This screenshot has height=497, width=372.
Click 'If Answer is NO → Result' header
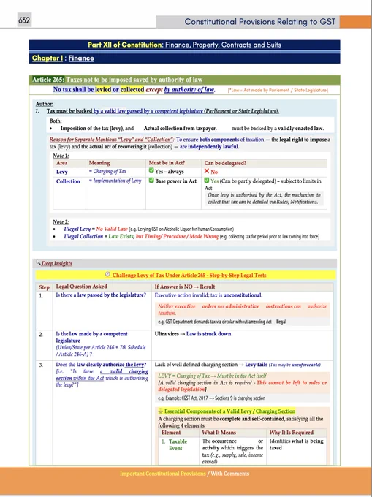pyautogui.click(x=185, y=287)
